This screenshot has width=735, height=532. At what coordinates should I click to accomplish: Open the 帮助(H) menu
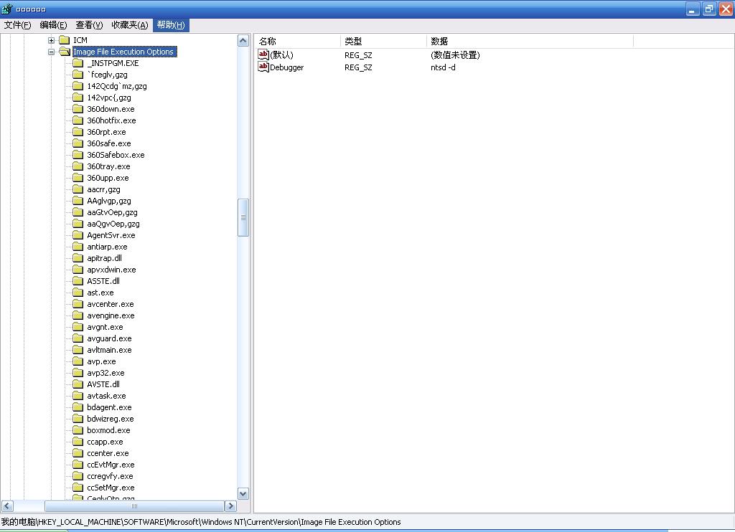pos(171,25)
